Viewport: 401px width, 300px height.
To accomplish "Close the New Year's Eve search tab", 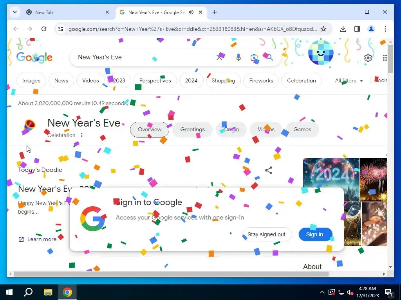I will click(200, 12).
